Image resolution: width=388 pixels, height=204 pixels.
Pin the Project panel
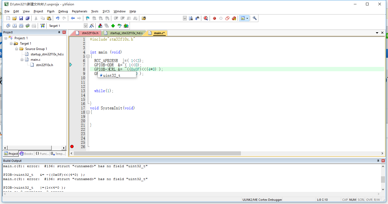(59, 32)
